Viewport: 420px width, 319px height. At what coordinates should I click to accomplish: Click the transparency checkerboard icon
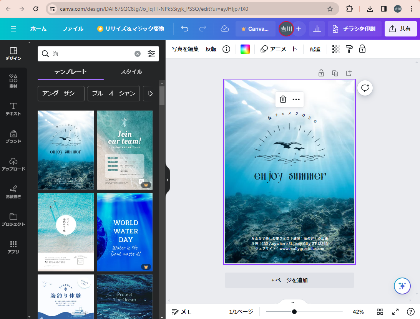click(x=336, y=49)
